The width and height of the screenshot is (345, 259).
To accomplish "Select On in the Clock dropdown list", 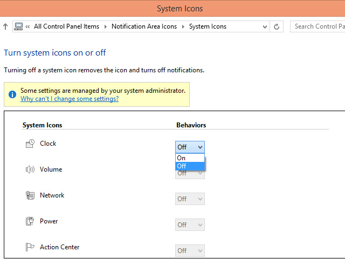I will click(190, 158).
